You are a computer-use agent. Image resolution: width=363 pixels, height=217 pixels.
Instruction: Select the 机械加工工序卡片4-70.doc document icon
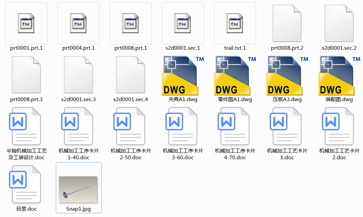[233, 126]
